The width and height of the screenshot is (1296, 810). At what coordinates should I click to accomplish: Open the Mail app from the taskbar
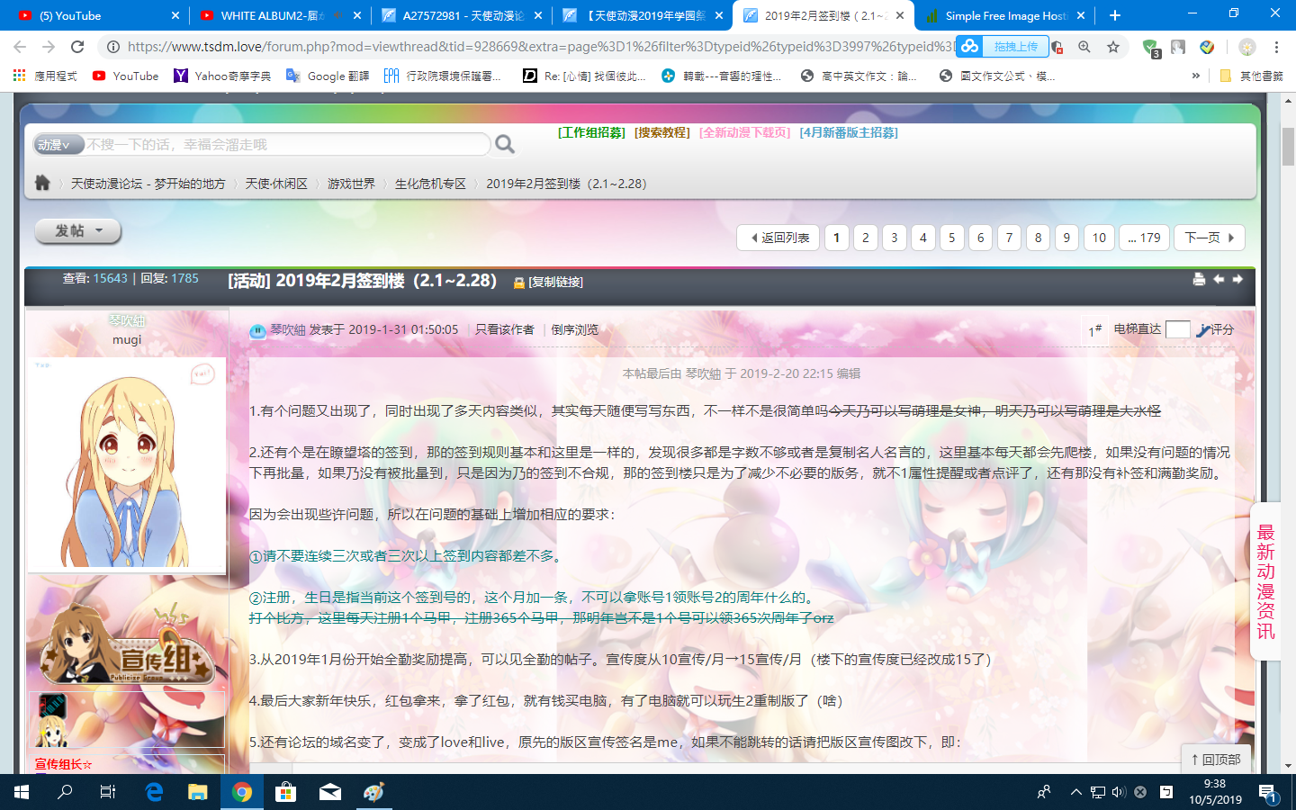(x=330, y=792)
